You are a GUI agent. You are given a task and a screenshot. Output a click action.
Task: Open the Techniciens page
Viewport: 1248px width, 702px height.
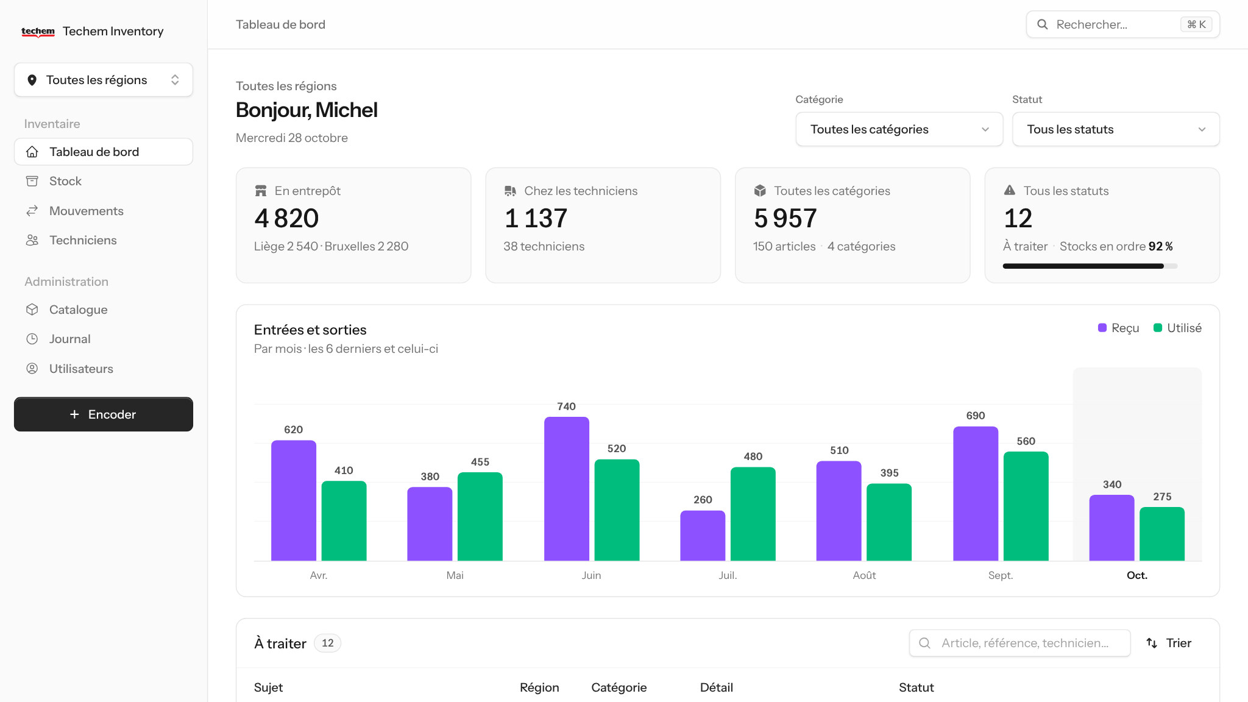tap(104, 240)
